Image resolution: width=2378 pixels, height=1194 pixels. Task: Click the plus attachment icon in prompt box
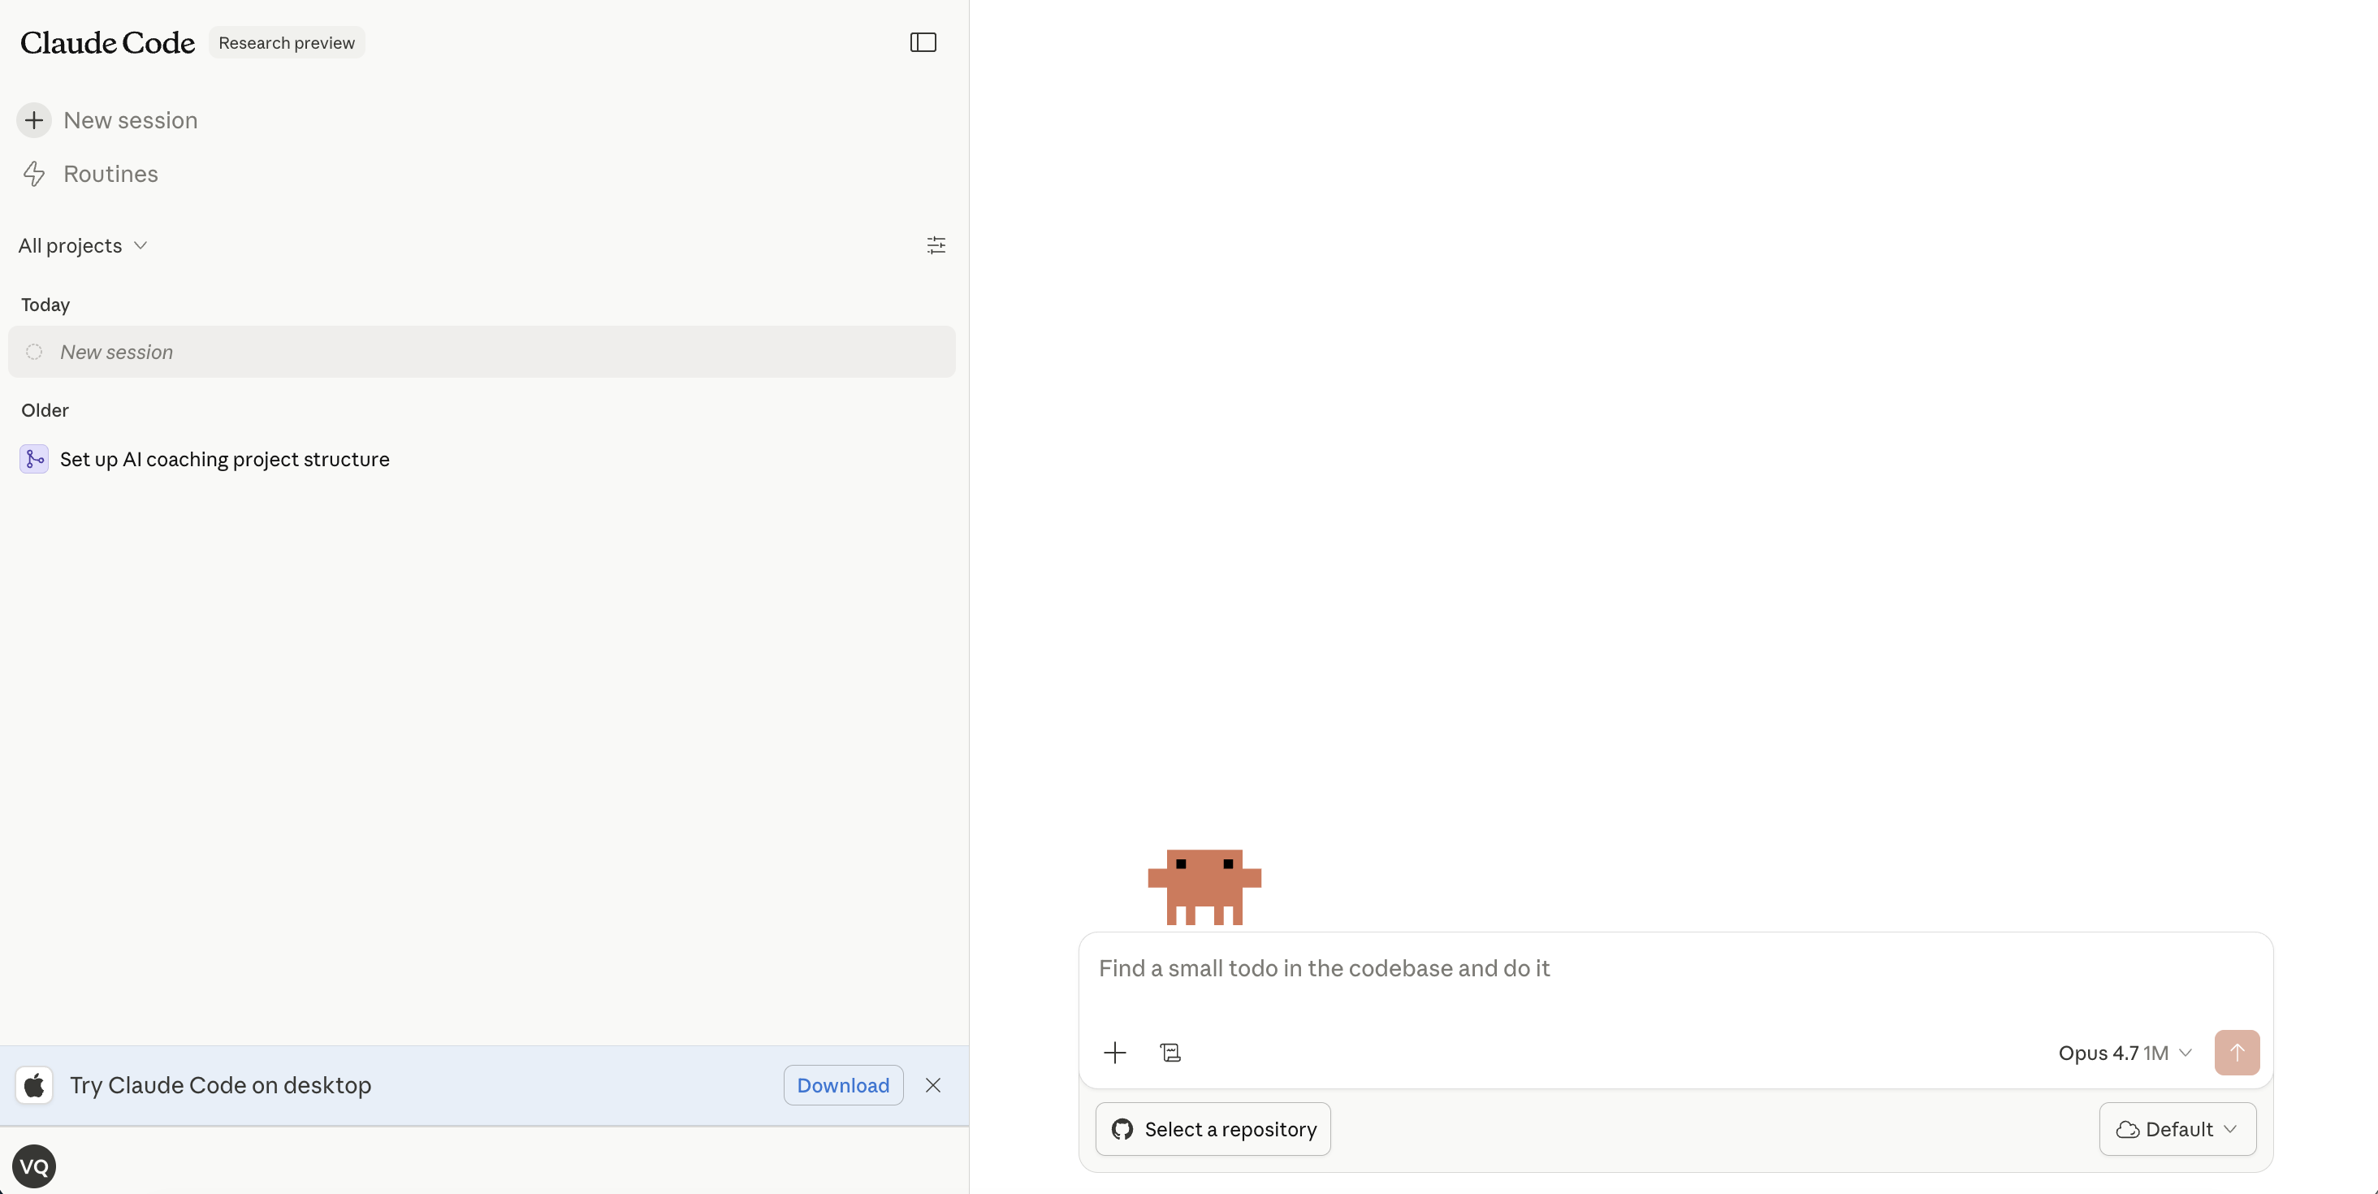tap(1114, 1053)
